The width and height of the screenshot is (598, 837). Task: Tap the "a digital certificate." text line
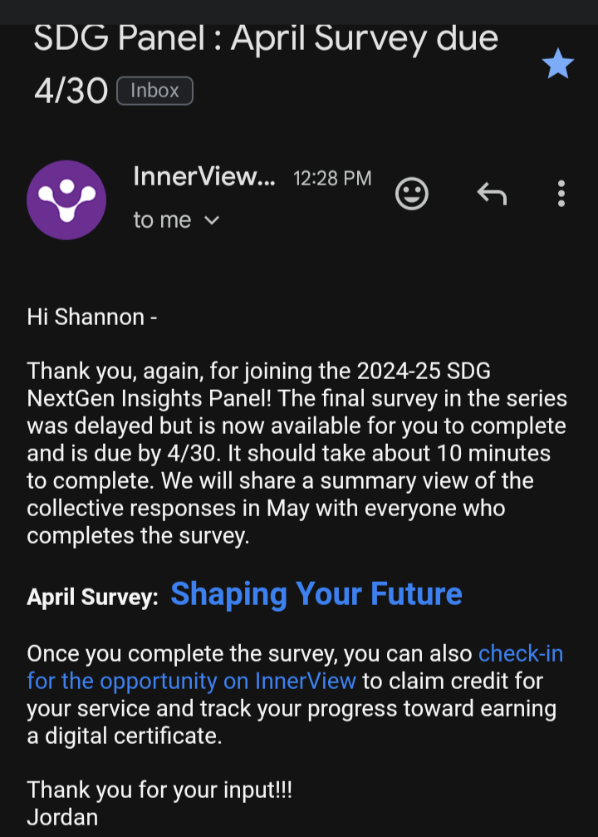(124, 736)
